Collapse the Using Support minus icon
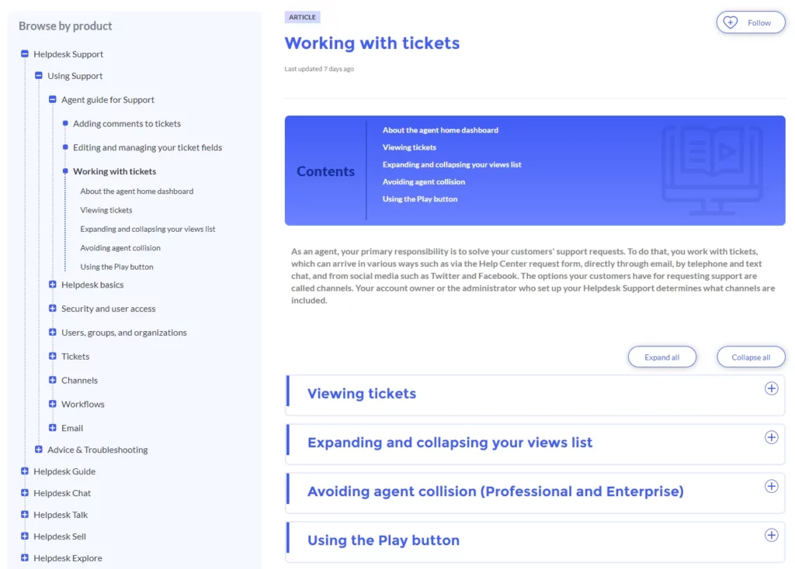Screen dimensions: 795x569 coord(39,75)
